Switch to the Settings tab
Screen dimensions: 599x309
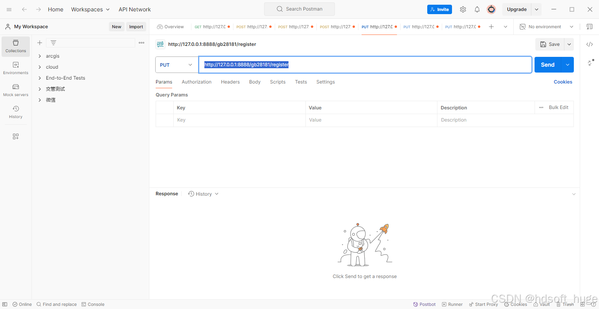pos(325,82)
